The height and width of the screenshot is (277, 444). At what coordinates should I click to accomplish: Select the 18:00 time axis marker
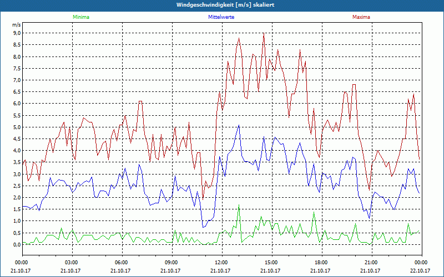[x=321, y=263]
